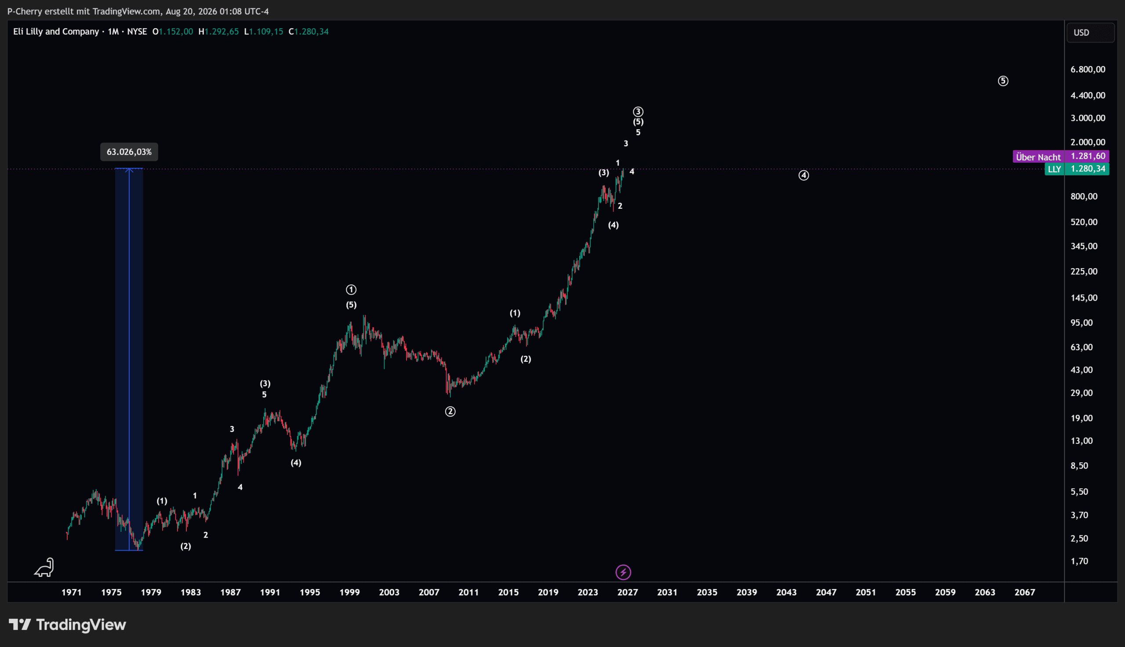
Task: Select the circled 4 wave label
Action: click(804, 175)
